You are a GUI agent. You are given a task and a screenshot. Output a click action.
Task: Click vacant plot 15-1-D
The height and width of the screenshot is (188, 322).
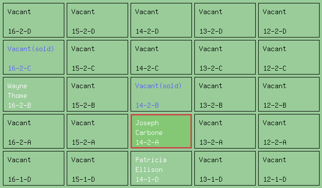pos(97,169)
